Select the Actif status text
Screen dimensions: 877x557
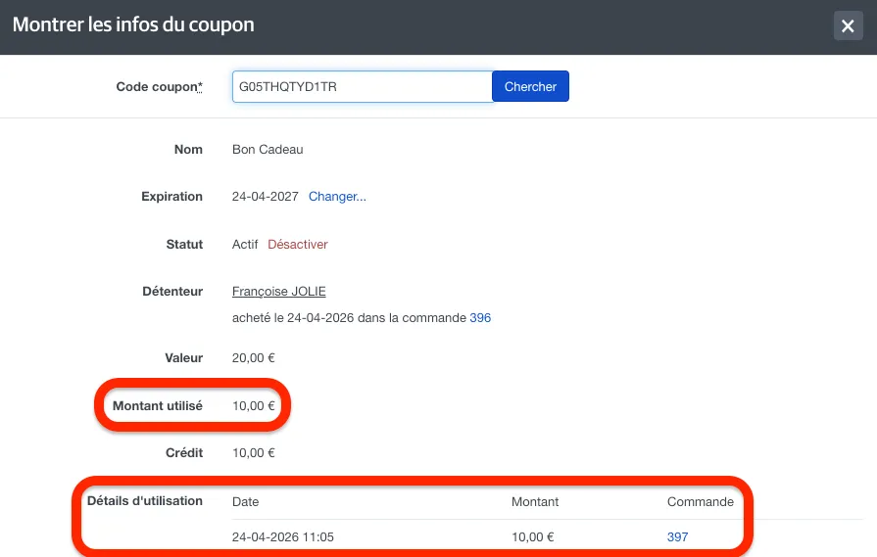pyautogui.click(x=245, y=244)
